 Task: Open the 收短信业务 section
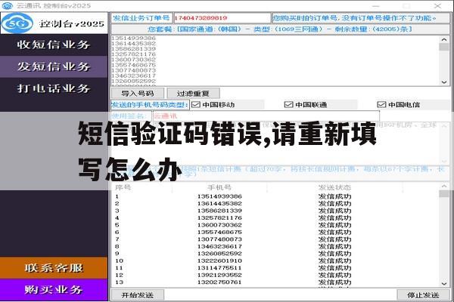tap(54, 45)
